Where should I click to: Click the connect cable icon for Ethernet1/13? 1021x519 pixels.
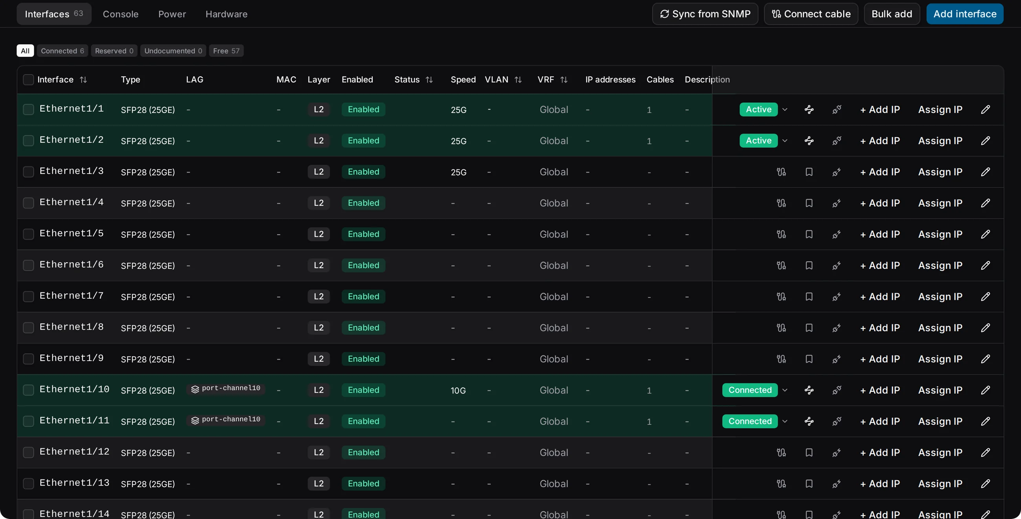pos(781,484)
